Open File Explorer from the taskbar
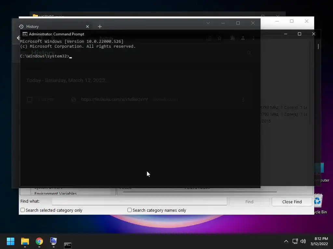 (x=25, y=241)
